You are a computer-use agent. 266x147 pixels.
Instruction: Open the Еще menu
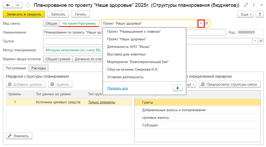click(x=246, y=14)
